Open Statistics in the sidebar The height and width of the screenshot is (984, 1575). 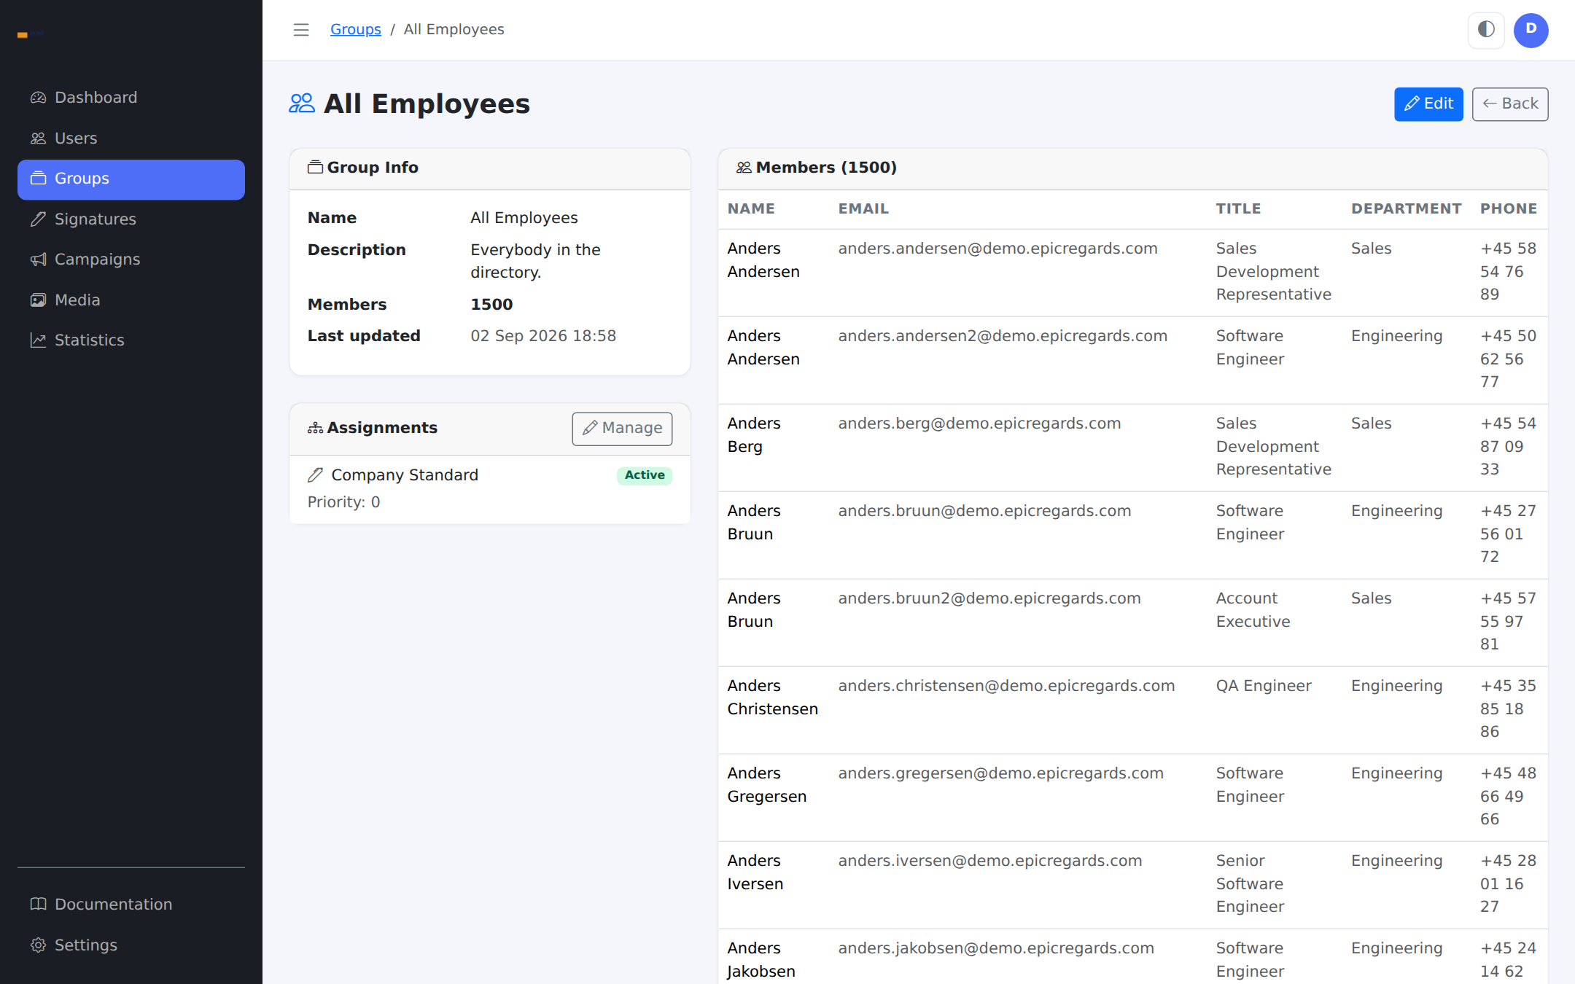point(131,340)
